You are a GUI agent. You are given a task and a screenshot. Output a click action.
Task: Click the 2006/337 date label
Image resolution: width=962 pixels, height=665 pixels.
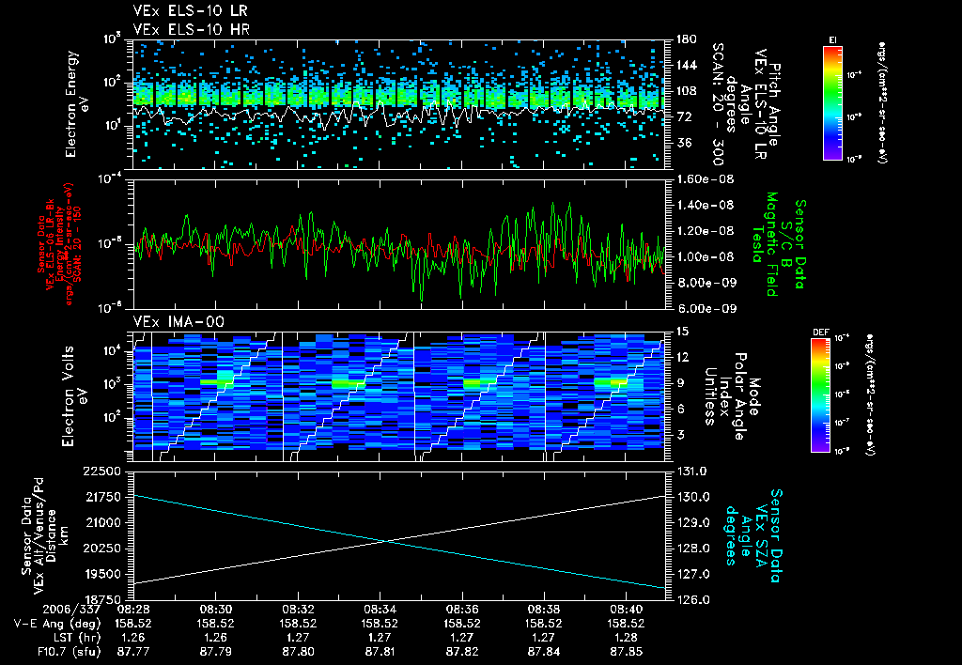coord(70,610)
